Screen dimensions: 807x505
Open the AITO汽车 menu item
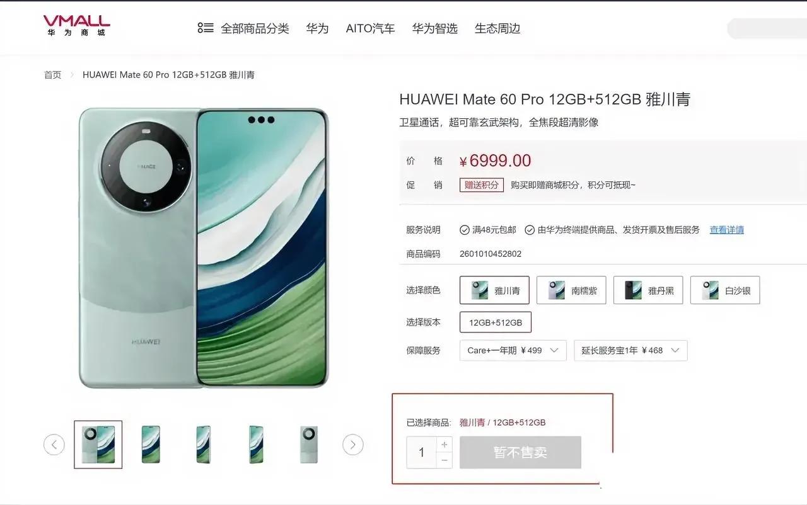(370, 28)
